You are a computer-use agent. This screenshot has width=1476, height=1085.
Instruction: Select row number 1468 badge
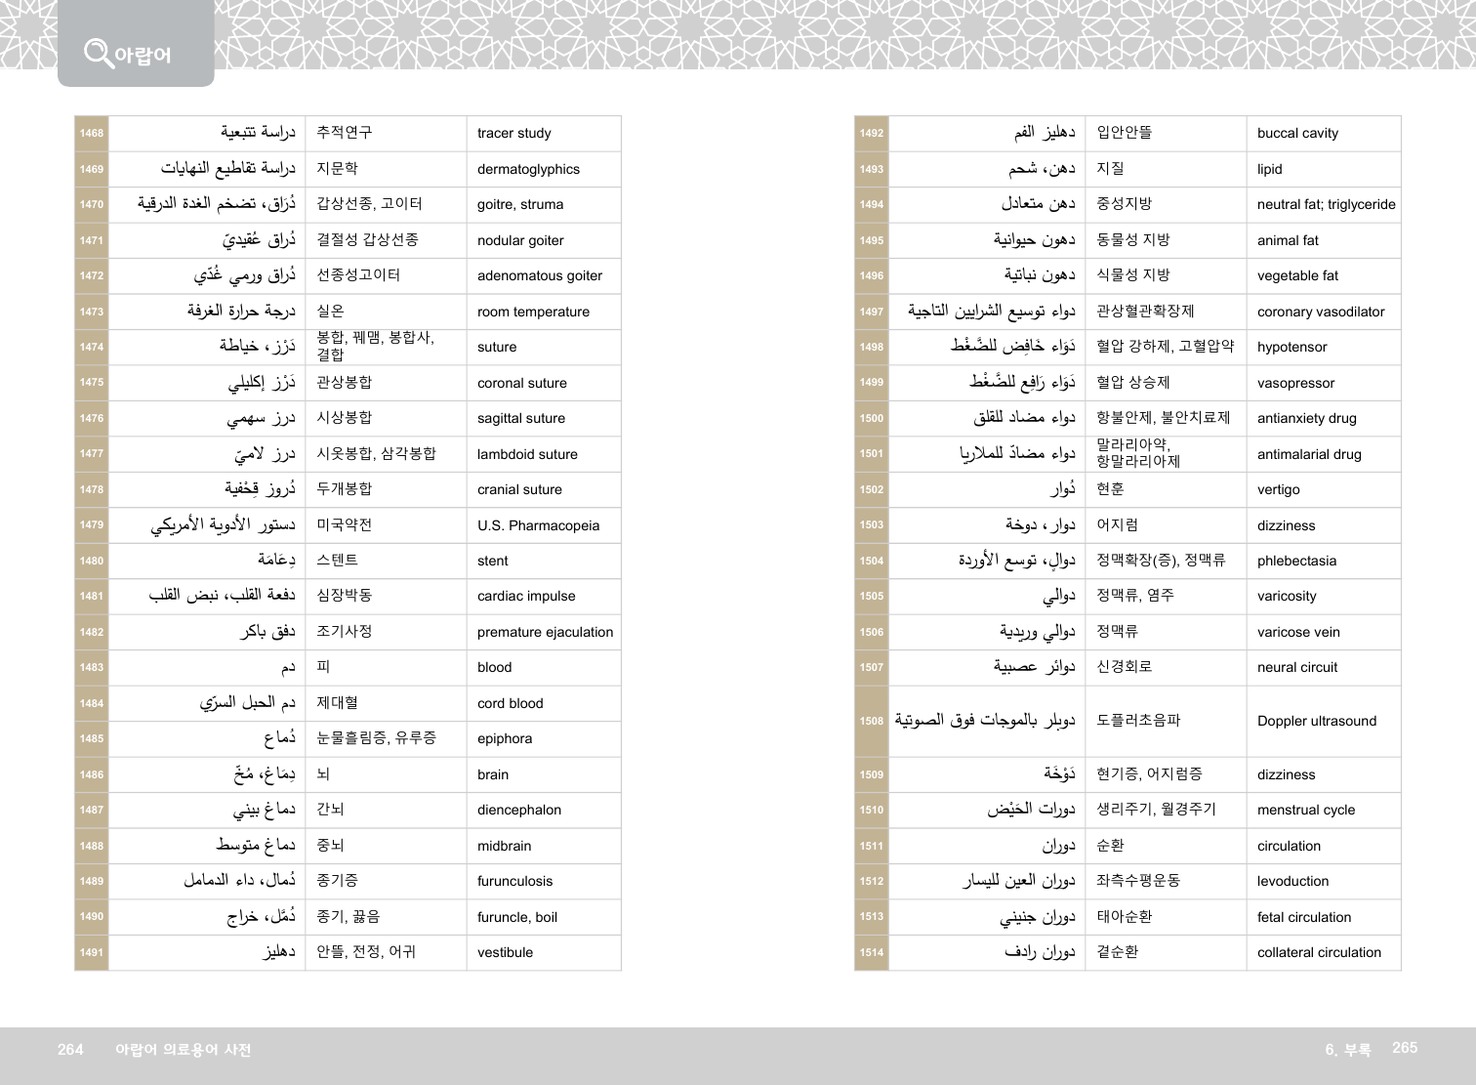tap(92, 134)
